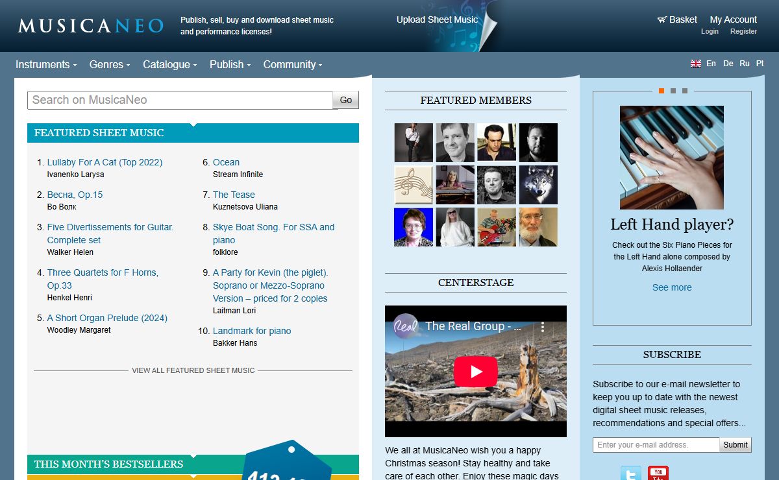Expand the Genres menu
Viewport: 779px width, 480px height.
point(110,64)
